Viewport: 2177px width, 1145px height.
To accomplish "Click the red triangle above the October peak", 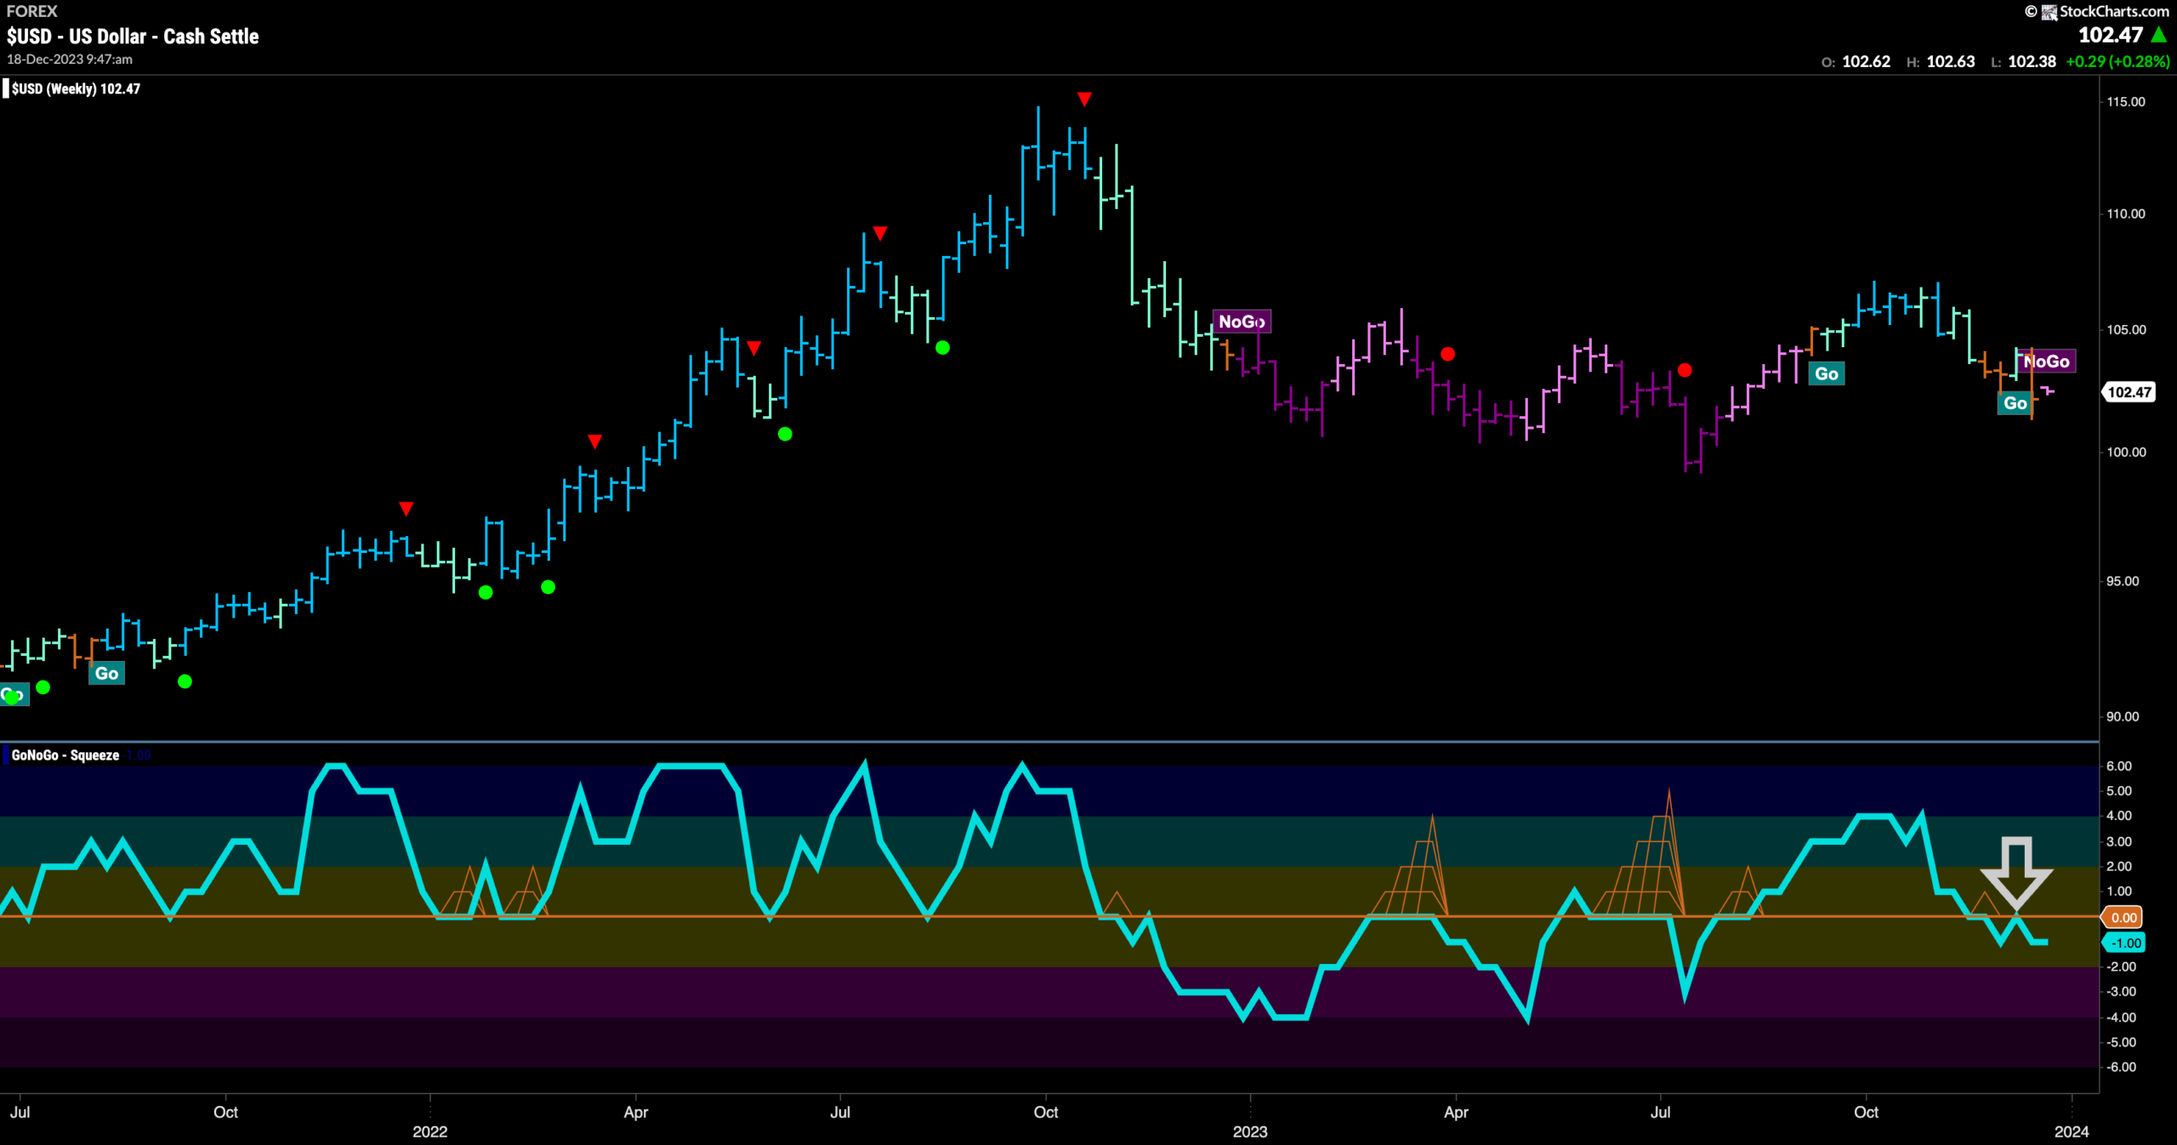I will [1084, 100].
